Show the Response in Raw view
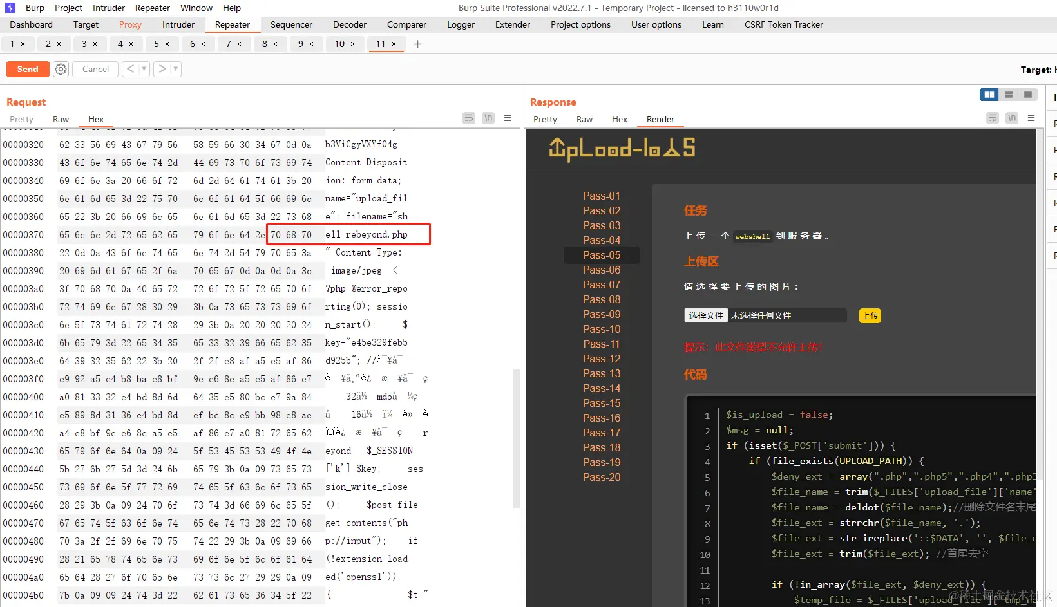 (584, 119)
